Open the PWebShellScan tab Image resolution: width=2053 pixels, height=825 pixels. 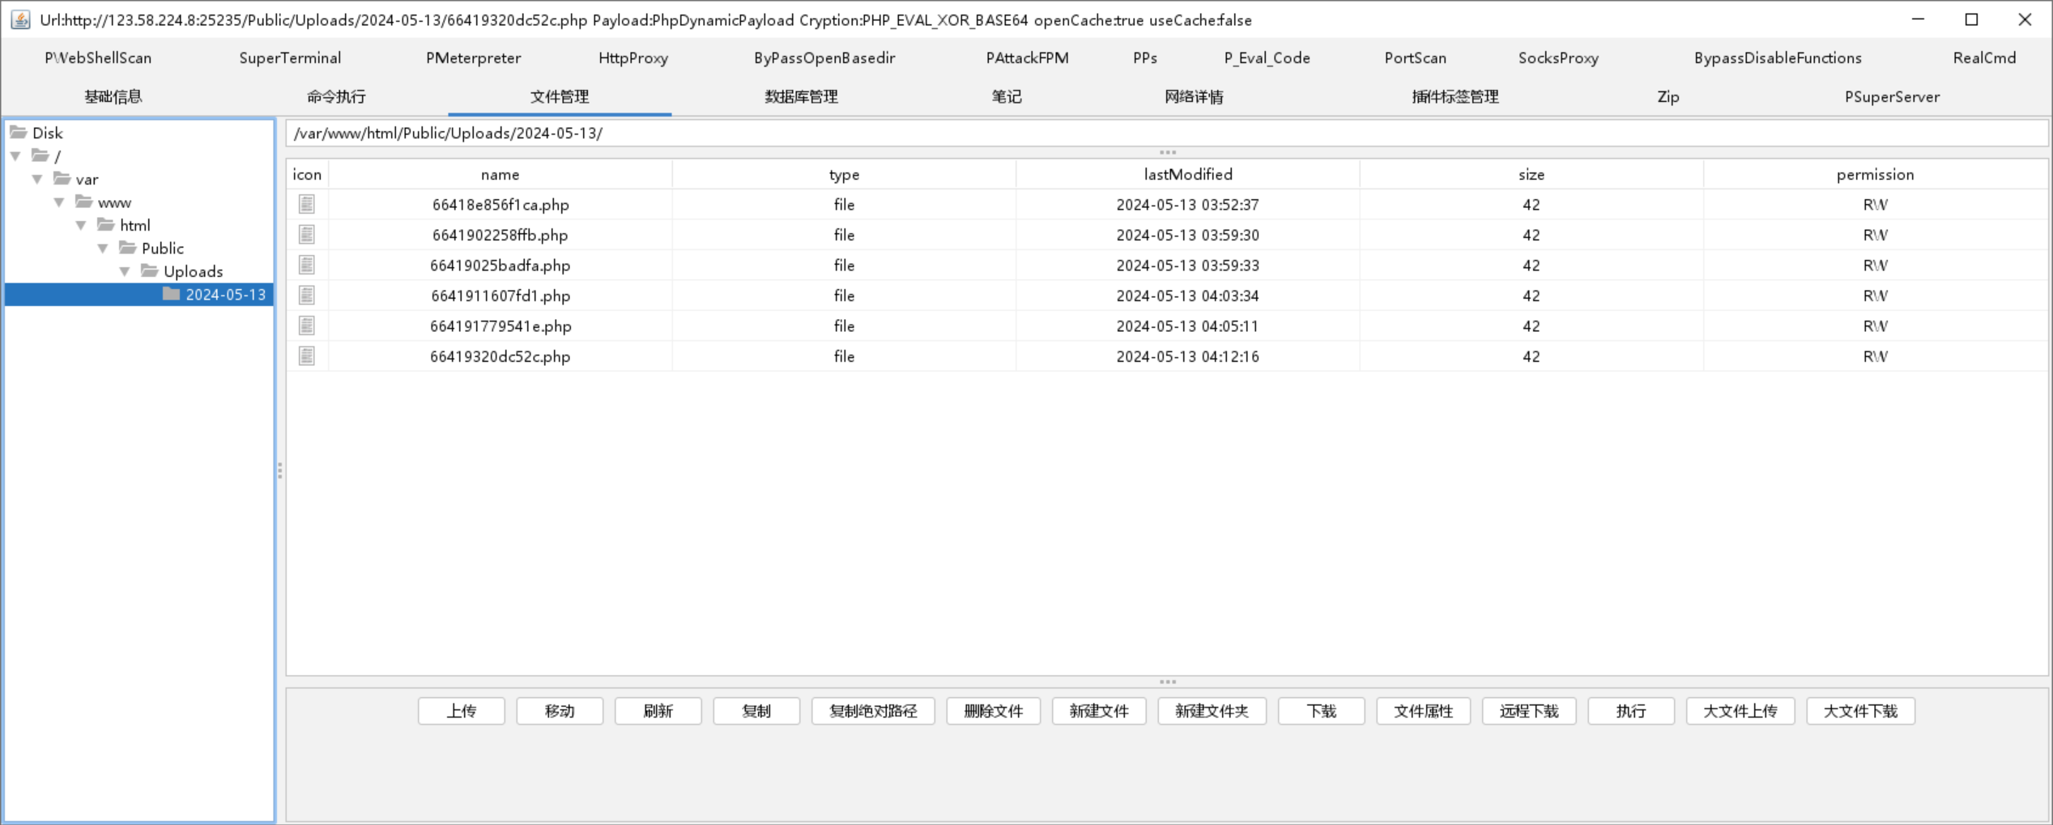click(x=98, y=57)
